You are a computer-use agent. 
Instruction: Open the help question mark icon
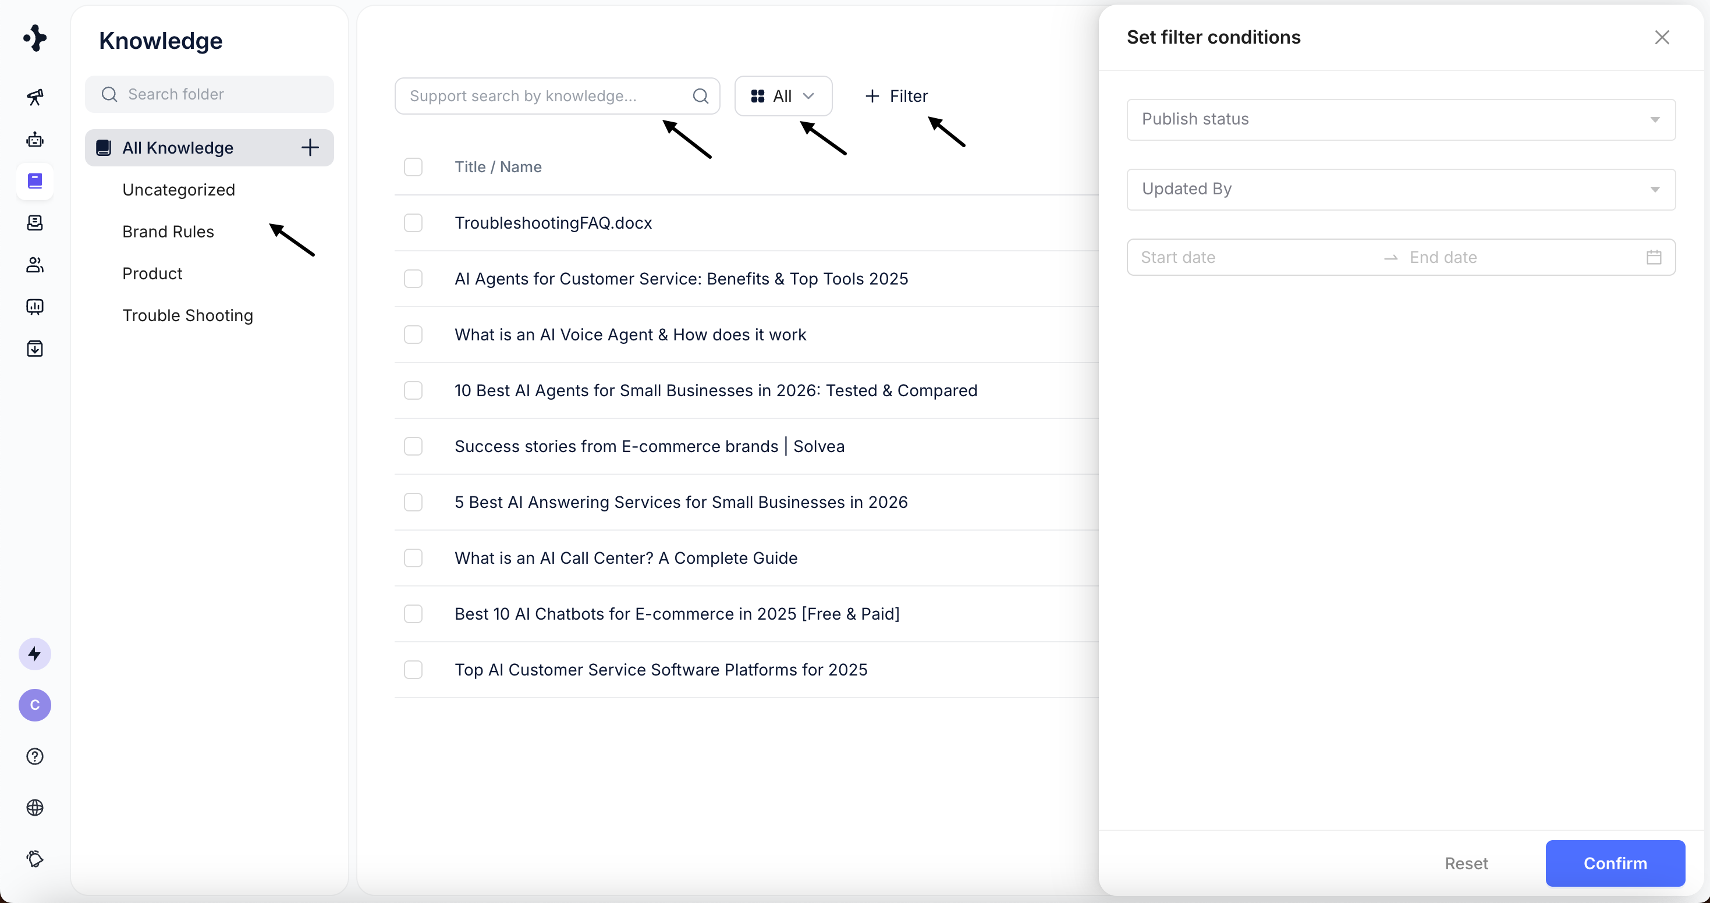coord(34,756)
